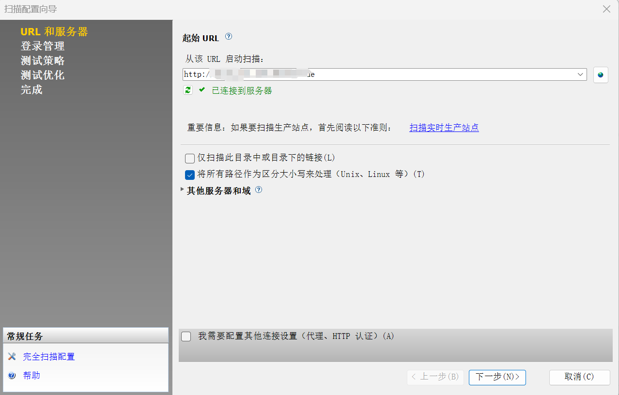Click the question mark icon beside 帮助
Image resolution: width=619 pixels, height=395 pixels.
tap(12, 376)
